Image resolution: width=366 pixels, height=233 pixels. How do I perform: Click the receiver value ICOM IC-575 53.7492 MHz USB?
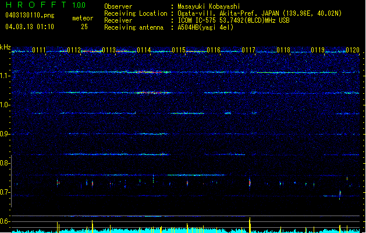click(233, 20)
